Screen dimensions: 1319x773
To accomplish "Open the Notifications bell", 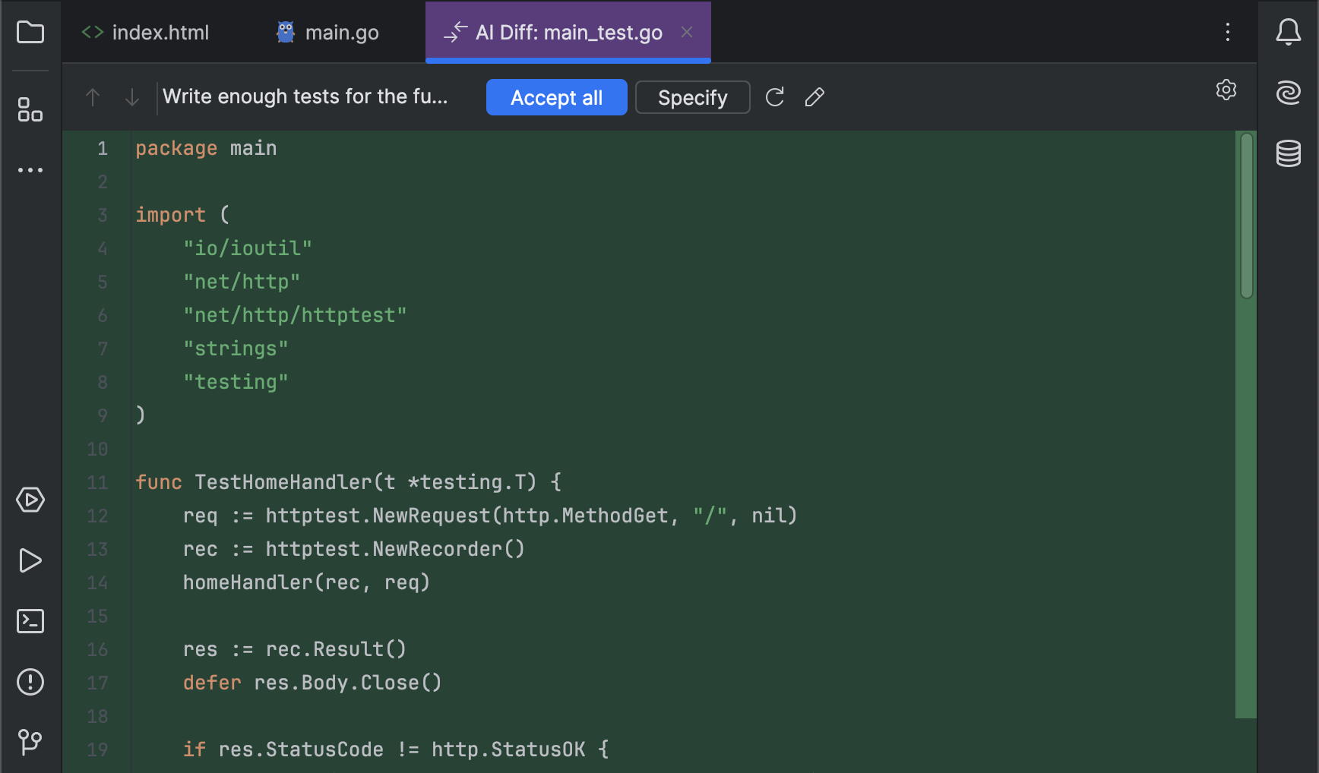I will click(x=1289, y=32).
